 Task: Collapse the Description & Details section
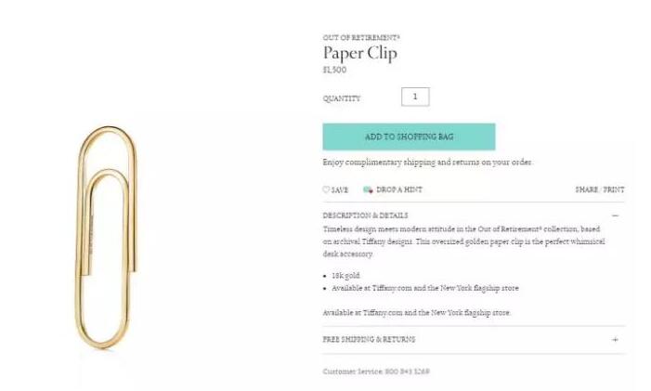[616, 215]
